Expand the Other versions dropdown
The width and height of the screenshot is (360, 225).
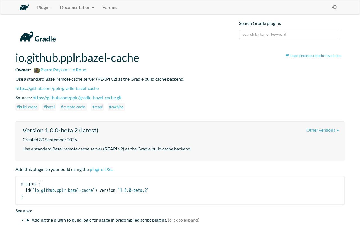(x=323, y=130)
